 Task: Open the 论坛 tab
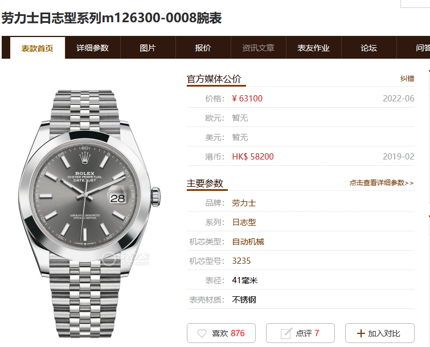(x=369, y=48)
